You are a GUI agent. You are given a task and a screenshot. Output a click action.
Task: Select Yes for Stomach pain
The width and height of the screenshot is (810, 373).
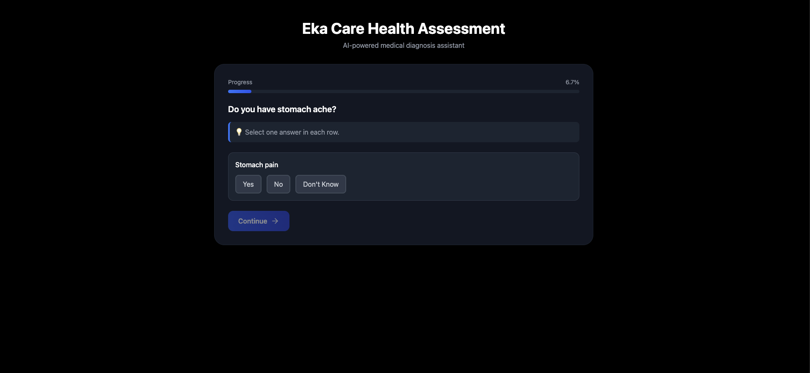(x=248, y=184)
